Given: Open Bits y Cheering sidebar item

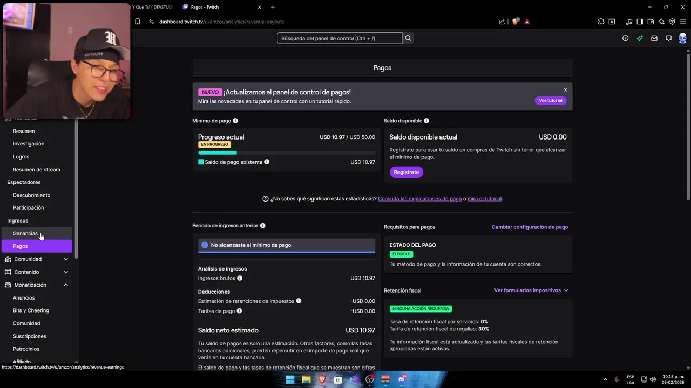Looking at the screenshot, I should click(31, 310).
